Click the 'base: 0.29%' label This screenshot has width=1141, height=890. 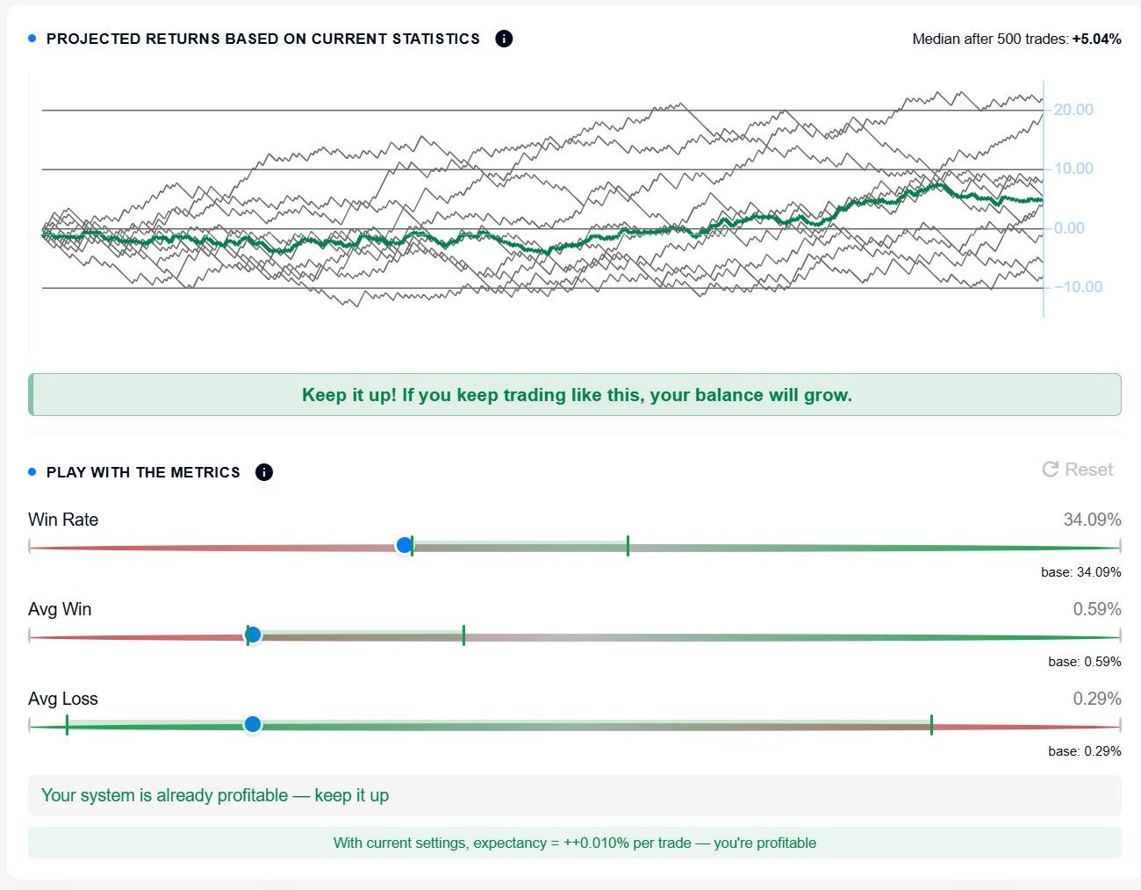coord(1085,751)
